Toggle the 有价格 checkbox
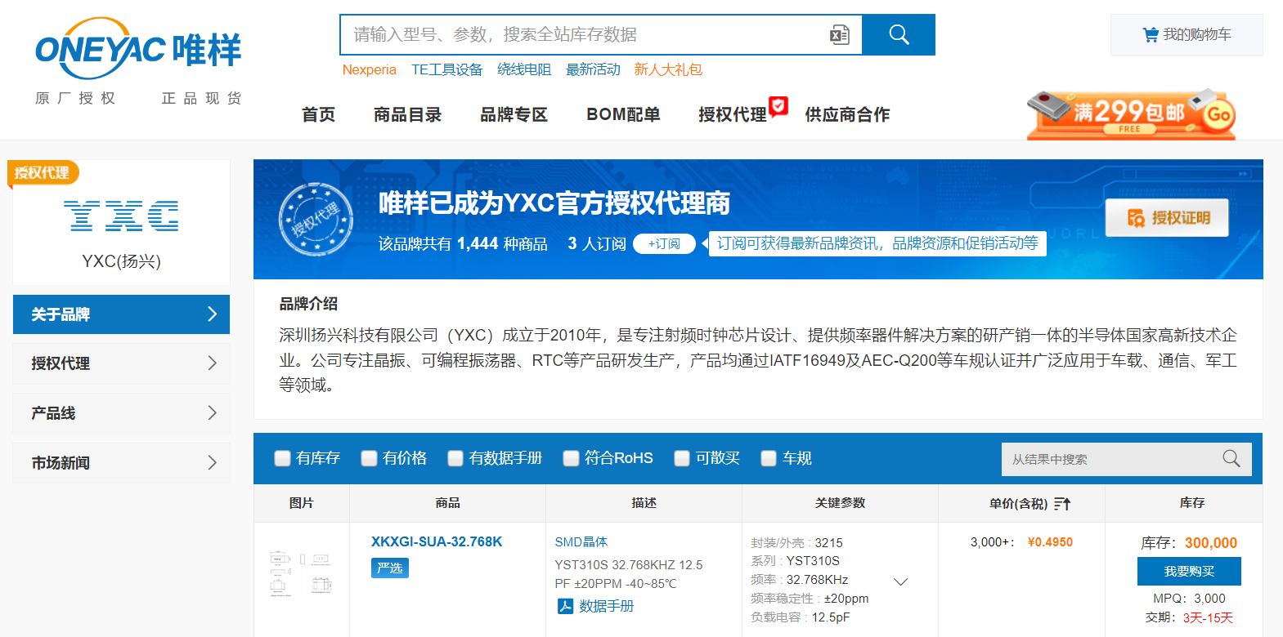Viewport: 1283px width, 637px height. pos(369,458)
